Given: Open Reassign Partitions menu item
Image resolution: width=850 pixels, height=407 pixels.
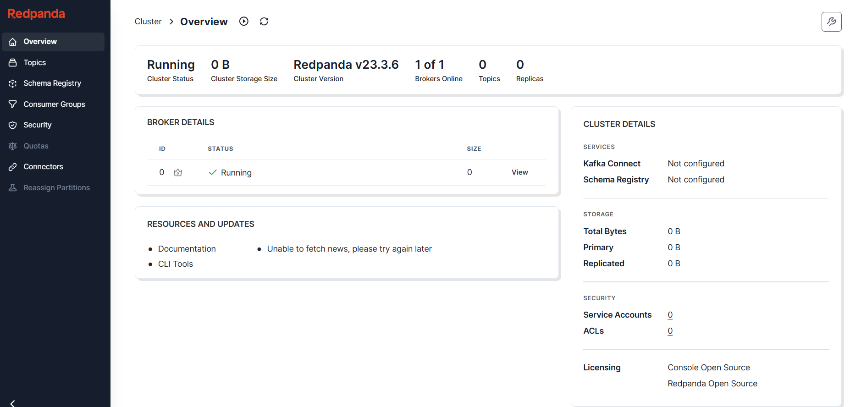Looking at the screenshot, I should pyautogui.click(x=53, y=187).
